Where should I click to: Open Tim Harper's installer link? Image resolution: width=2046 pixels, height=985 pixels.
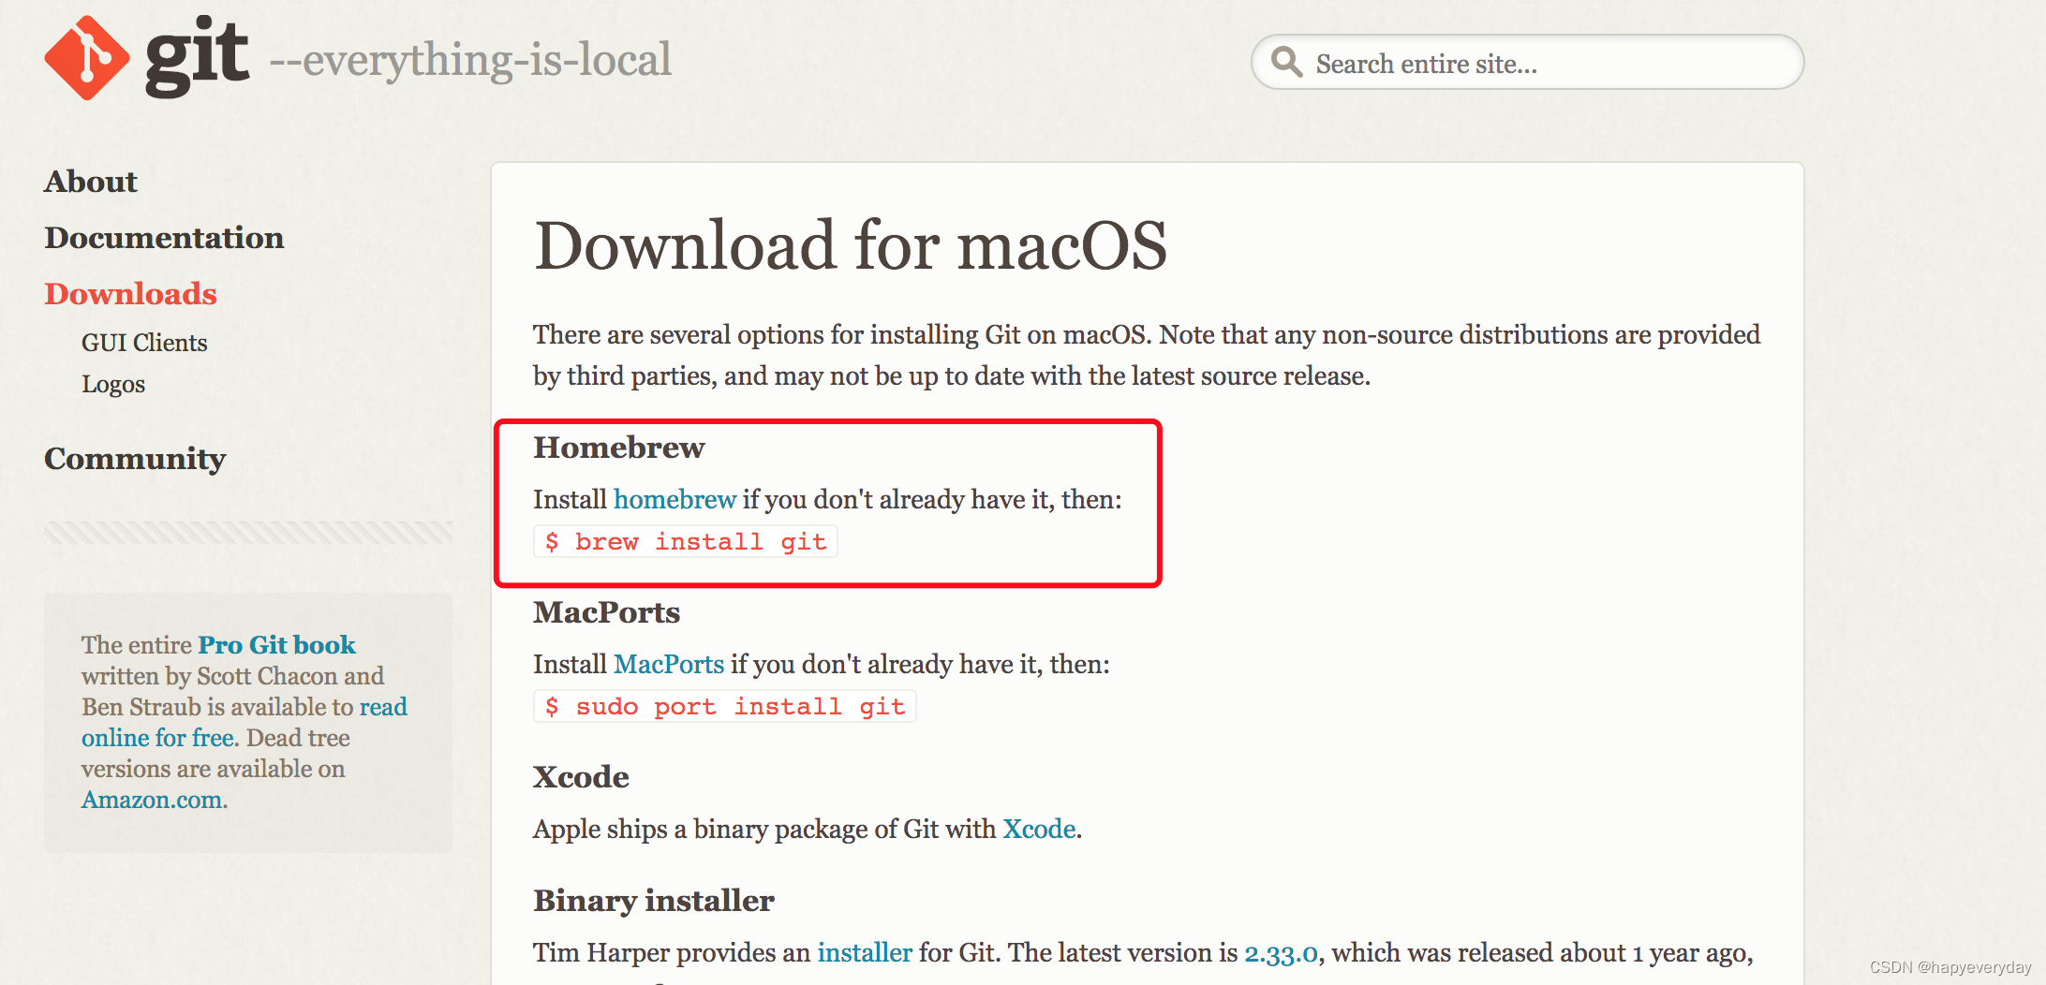(865, 952)
